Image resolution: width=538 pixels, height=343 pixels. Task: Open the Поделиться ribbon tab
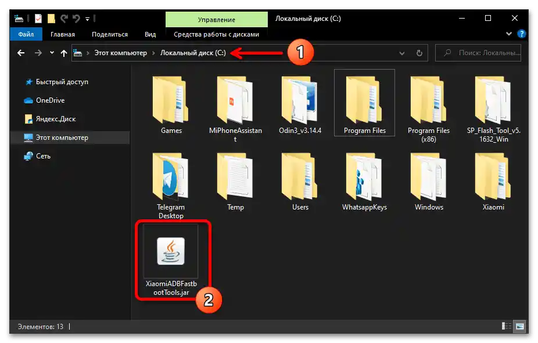[x=110, y=34]
